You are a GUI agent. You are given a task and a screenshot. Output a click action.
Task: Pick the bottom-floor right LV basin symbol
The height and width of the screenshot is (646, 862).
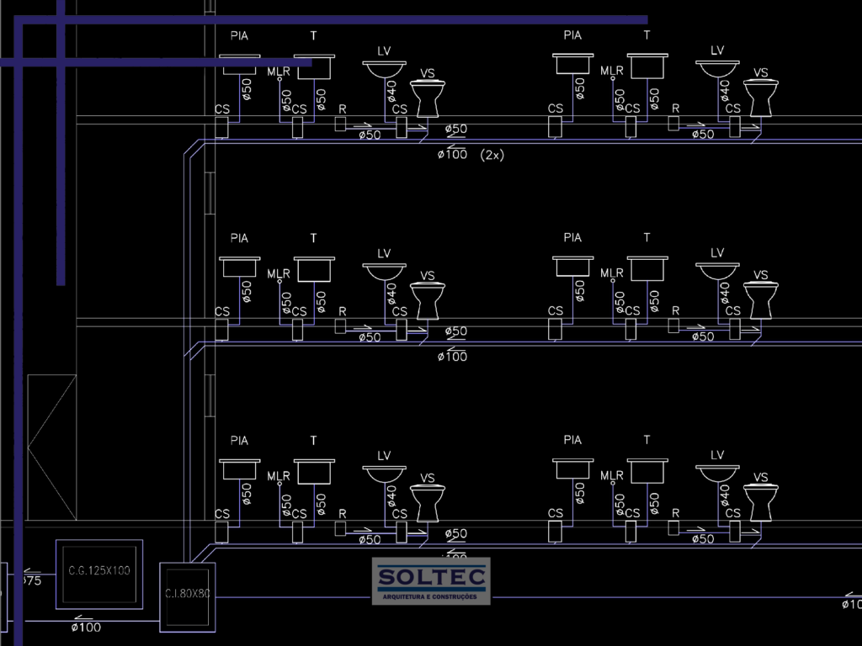pyautogui.click(x=717, y=474)
